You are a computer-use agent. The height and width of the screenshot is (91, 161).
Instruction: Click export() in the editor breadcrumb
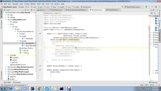pos(58,13)
